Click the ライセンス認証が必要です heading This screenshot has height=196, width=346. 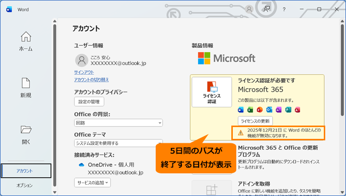(x=266, y=80)
